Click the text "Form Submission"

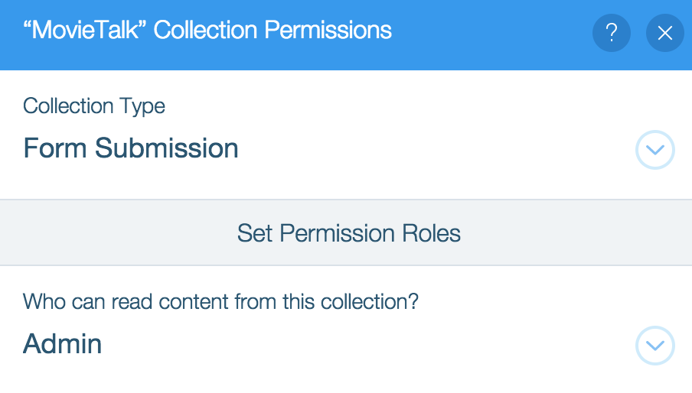(x=131, y=148)
